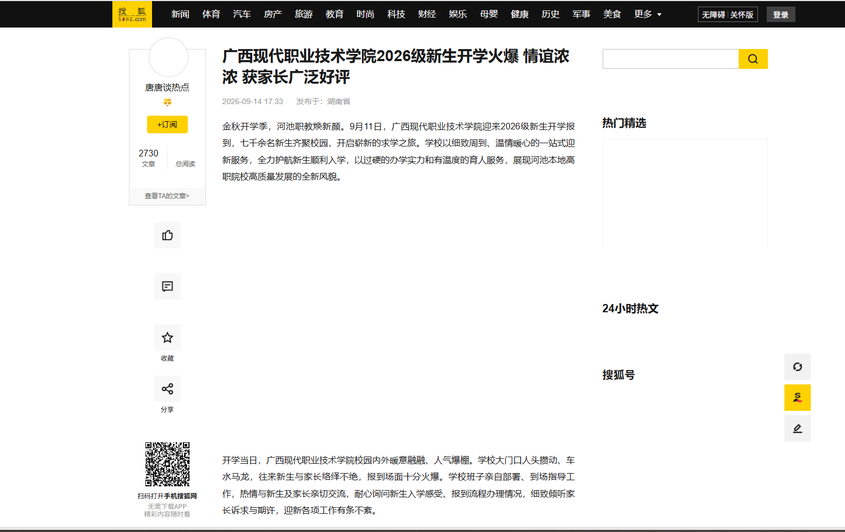Click the publish date 2026-09-14 17:33
The height and width of the screenshot is (532, 845).
pyautogui.click(x=252, y=101)
